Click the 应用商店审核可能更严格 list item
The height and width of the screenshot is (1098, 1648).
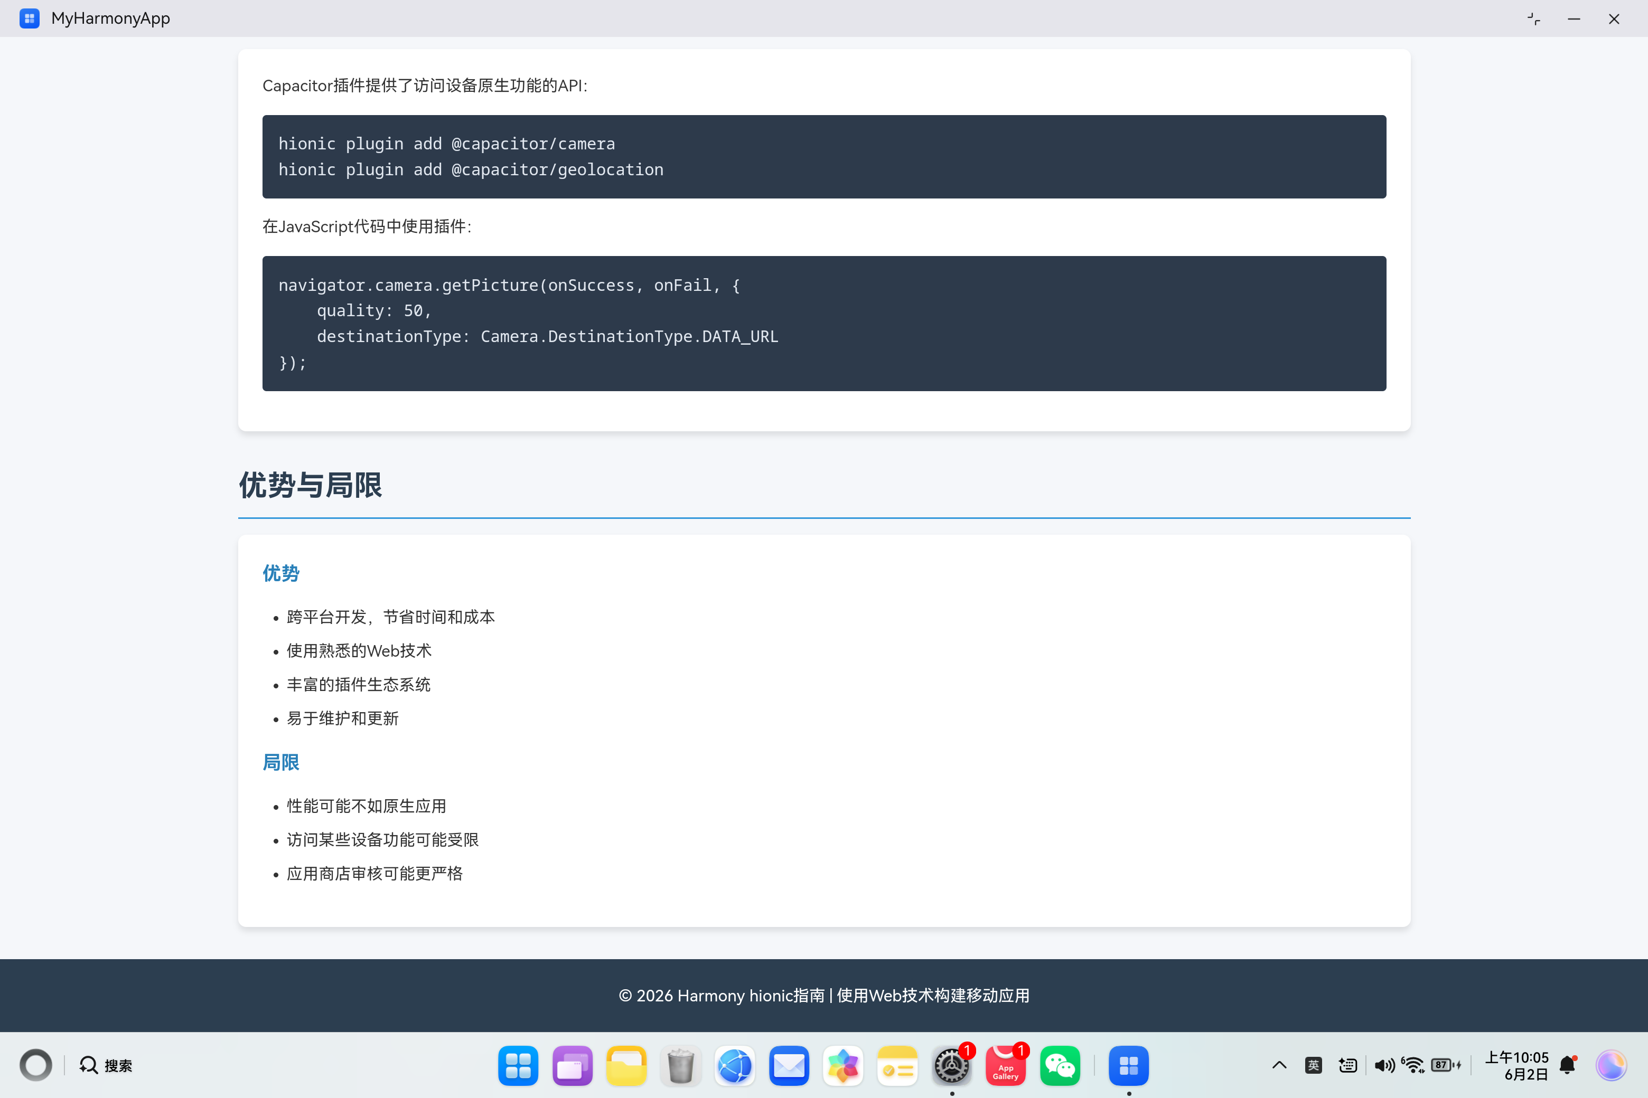tap(375, 873)
